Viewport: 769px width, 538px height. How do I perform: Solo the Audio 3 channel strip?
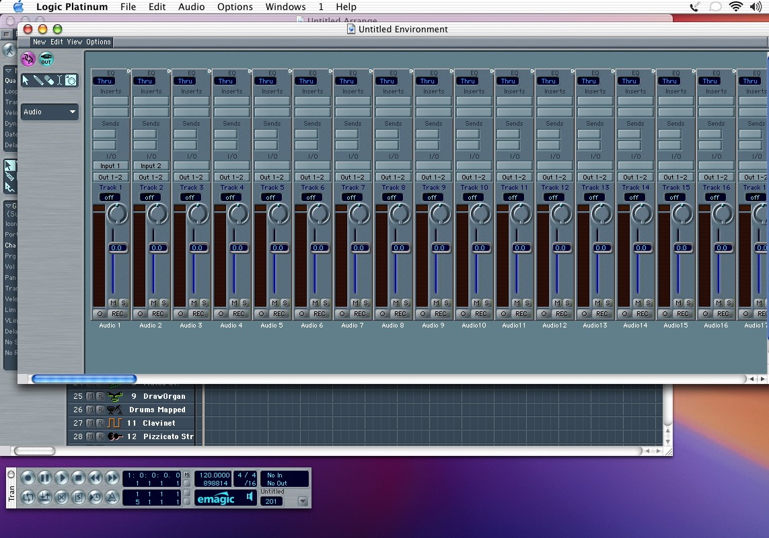pos(204,303)
